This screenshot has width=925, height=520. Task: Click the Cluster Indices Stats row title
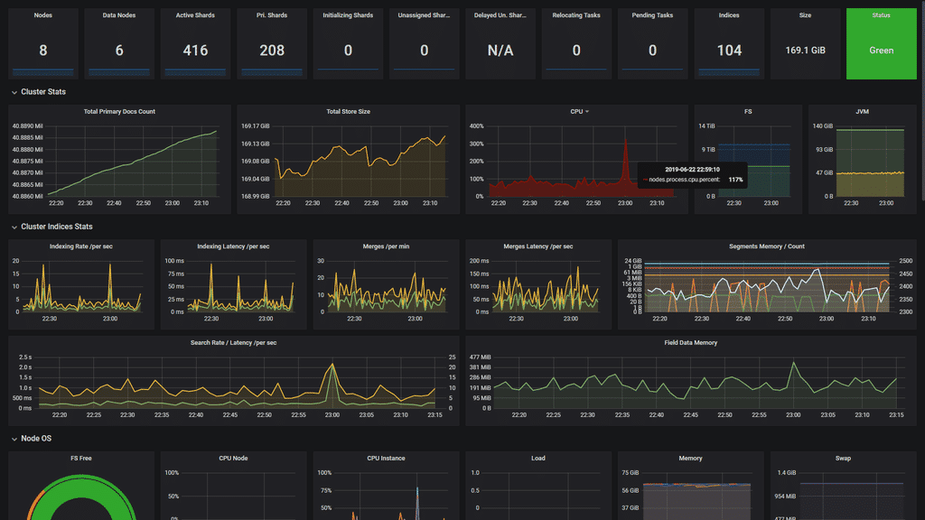[57, 227]
